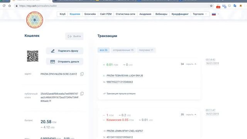Open the Клуб menu item
The image size is (247, 139).
tap(63, 14)
